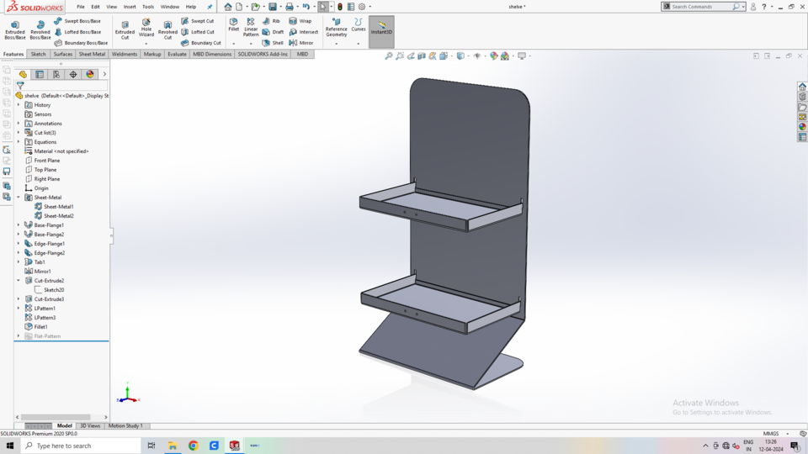808x454 pixels.
Task: Click the Draft tool
Action: (x=273, y=32)
